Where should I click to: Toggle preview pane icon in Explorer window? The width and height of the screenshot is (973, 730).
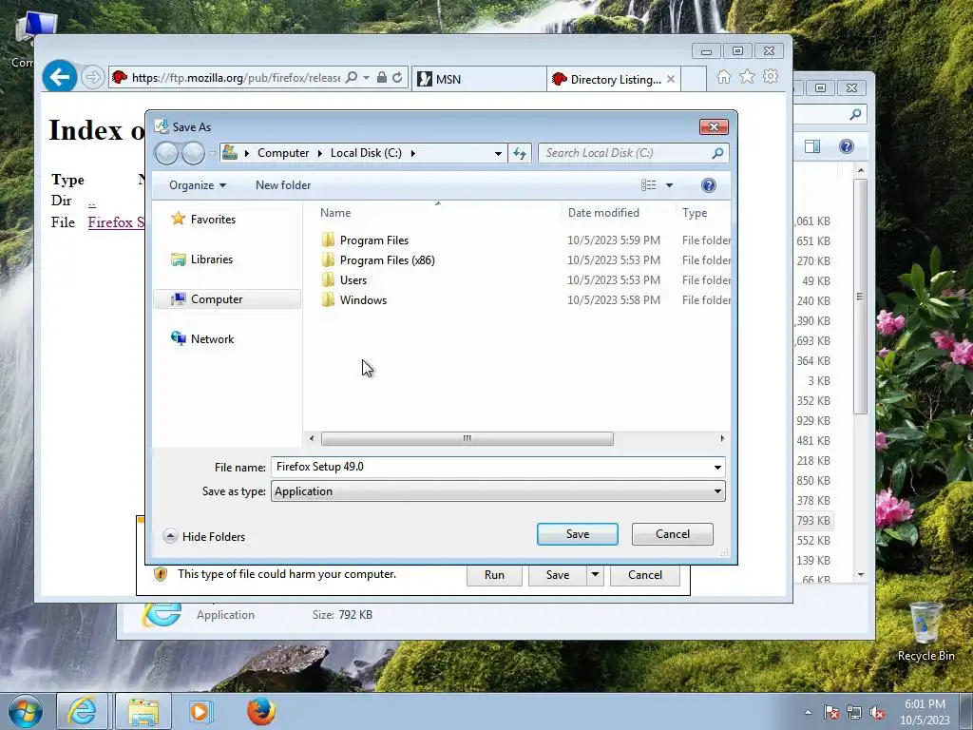(812, 146)
